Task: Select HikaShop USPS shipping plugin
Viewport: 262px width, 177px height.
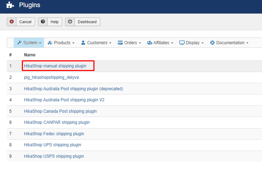Action: coord(54,156)
